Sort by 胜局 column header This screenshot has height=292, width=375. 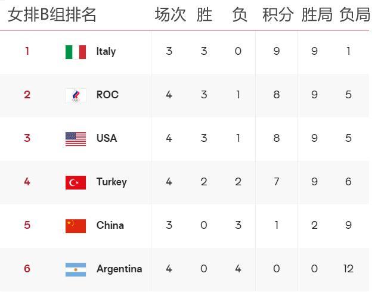tap(317, 15)
